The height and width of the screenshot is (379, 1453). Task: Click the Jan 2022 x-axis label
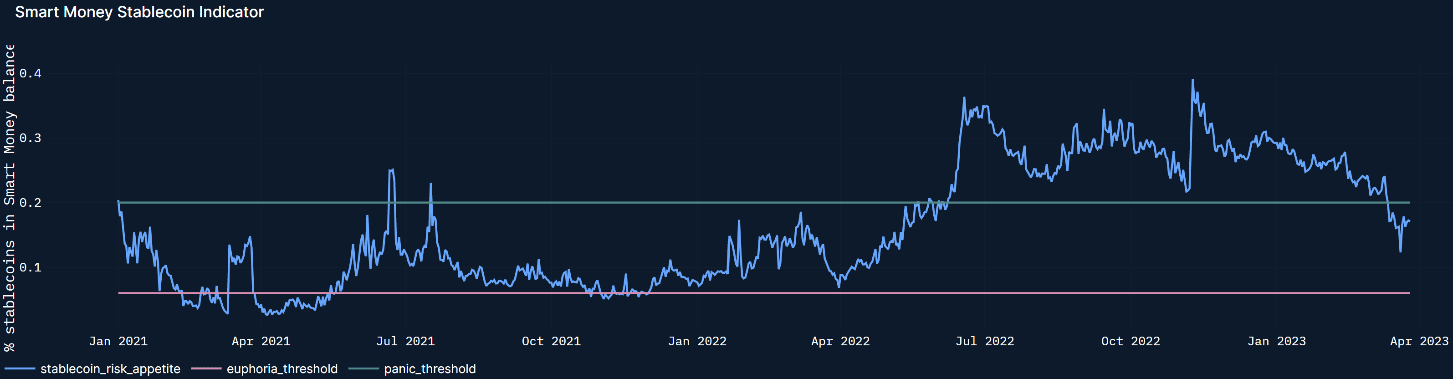(697, 341)
